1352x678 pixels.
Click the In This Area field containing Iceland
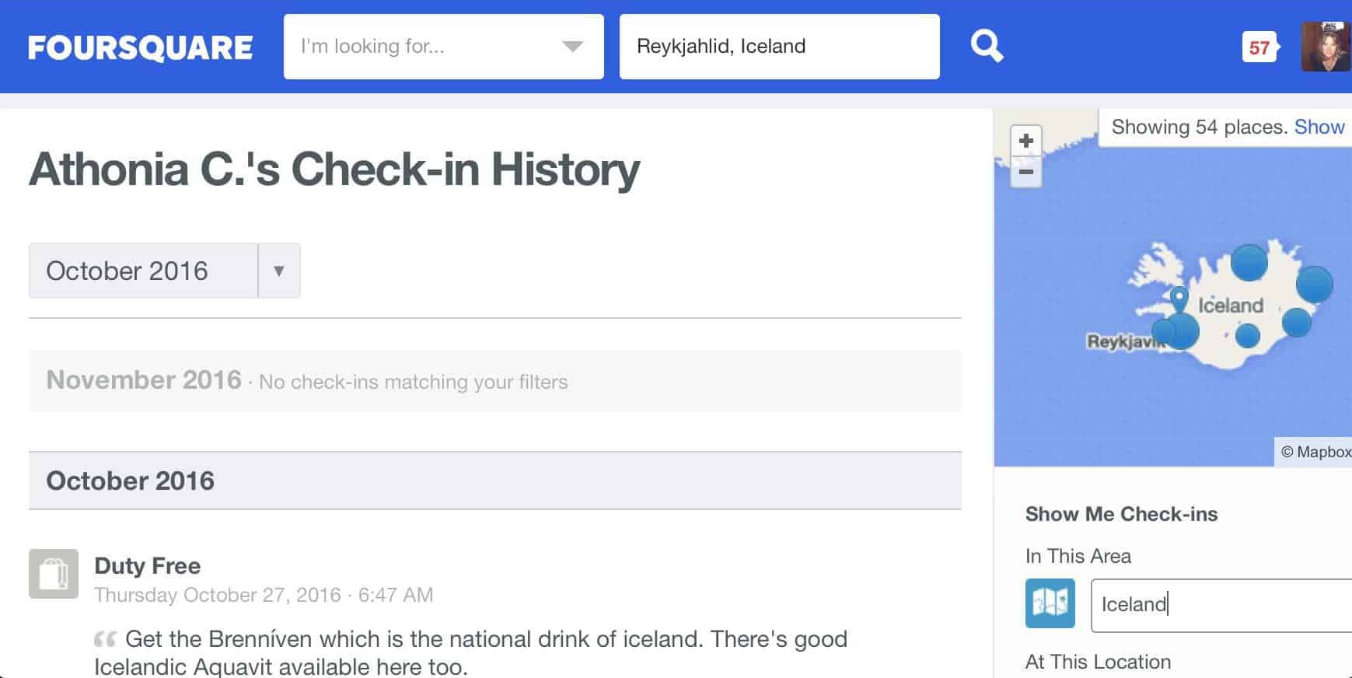pyautogui.click(x=1221, y=605)
